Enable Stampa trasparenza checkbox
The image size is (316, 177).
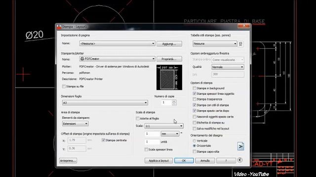point(194,99)
